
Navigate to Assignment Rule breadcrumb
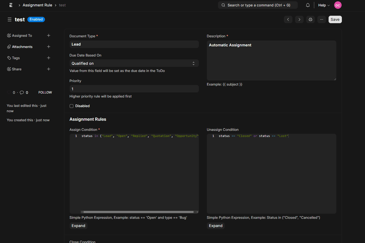37,5
